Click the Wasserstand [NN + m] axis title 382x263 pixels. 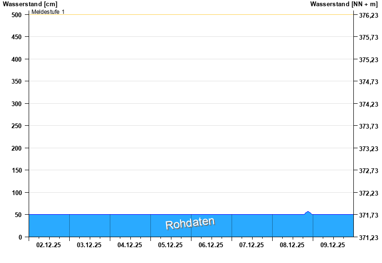[344, 4]
